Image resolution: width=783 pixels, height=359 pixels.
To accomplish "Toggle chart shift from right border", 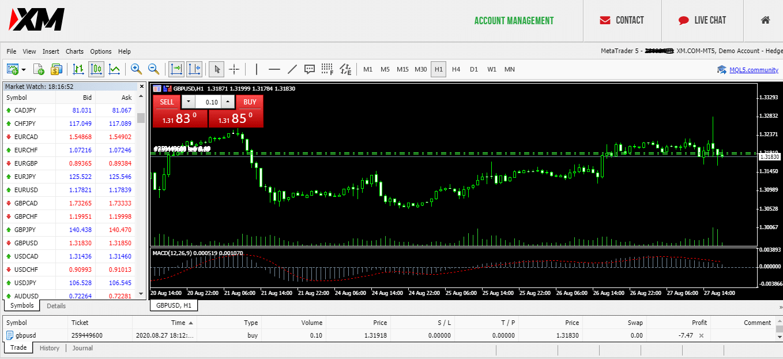I will tap(194, 69).
